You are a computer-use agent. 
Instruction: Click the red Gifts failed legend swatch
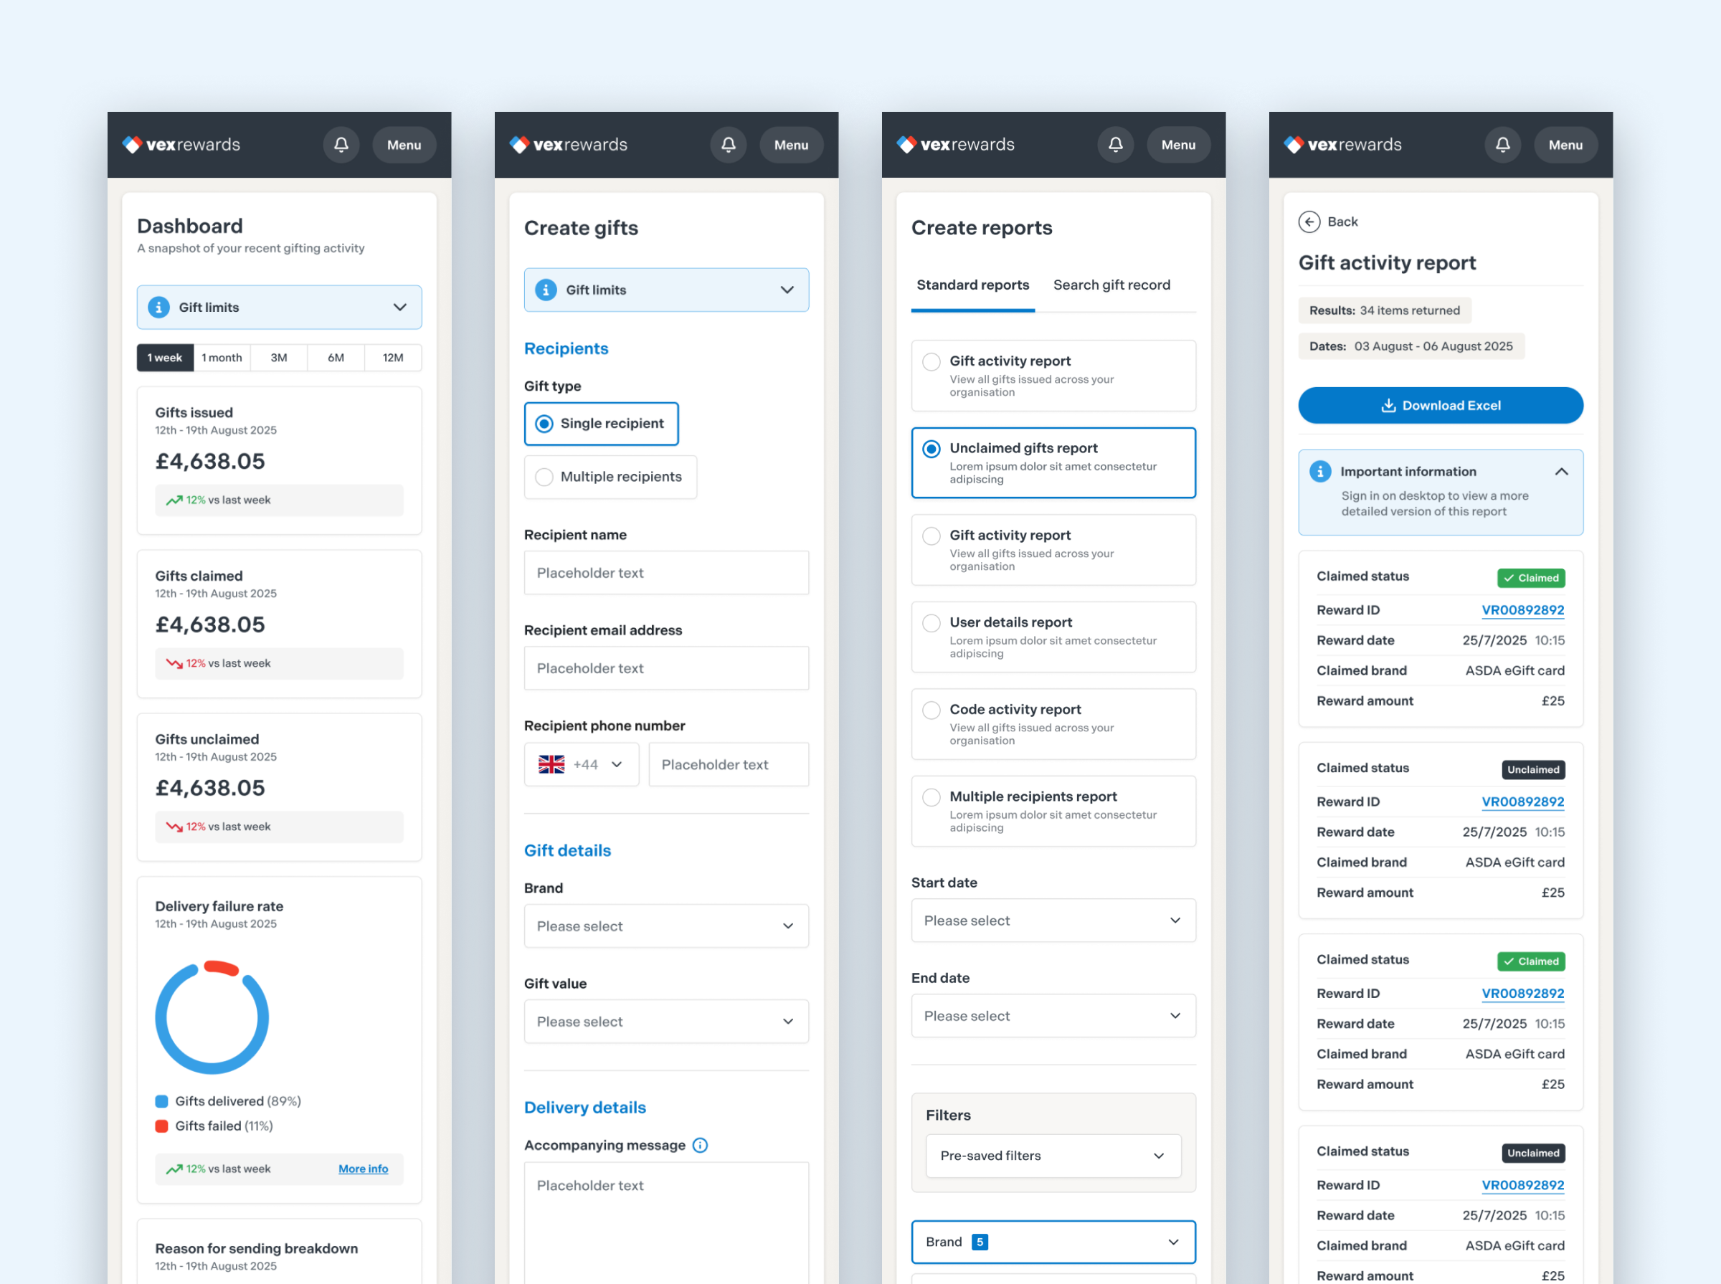click(x=161, y=1126)
